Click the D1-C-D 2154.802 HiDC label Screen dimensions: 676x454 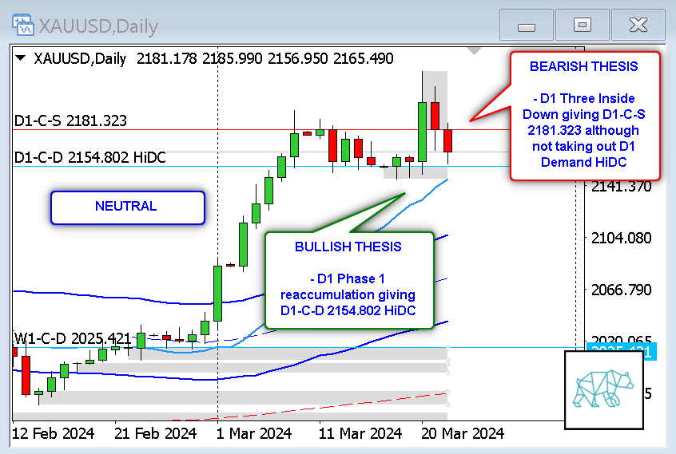(x=89, y=157)
